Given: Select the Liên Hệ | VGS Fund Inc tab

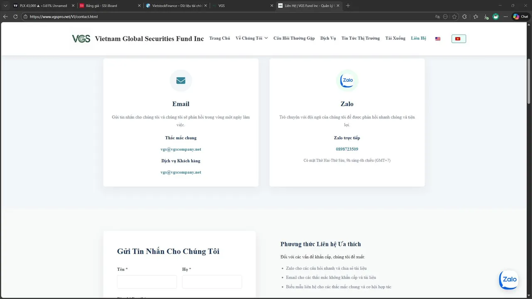Looking at the screenshot, I should 309,6.
